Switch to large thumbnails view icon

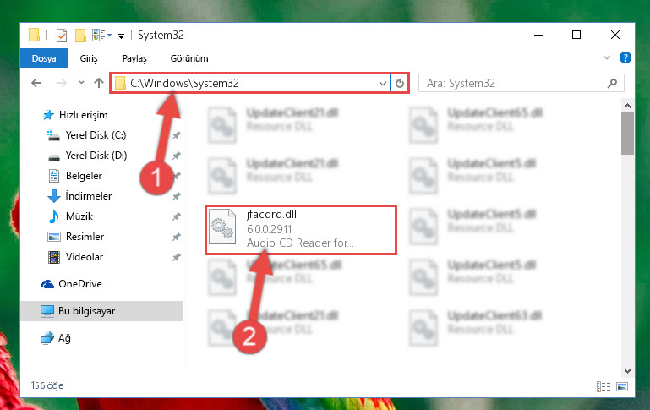(x=622, y=386)
